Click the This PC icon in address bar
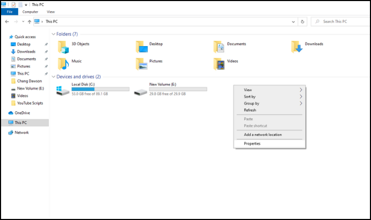 (37, 22)
